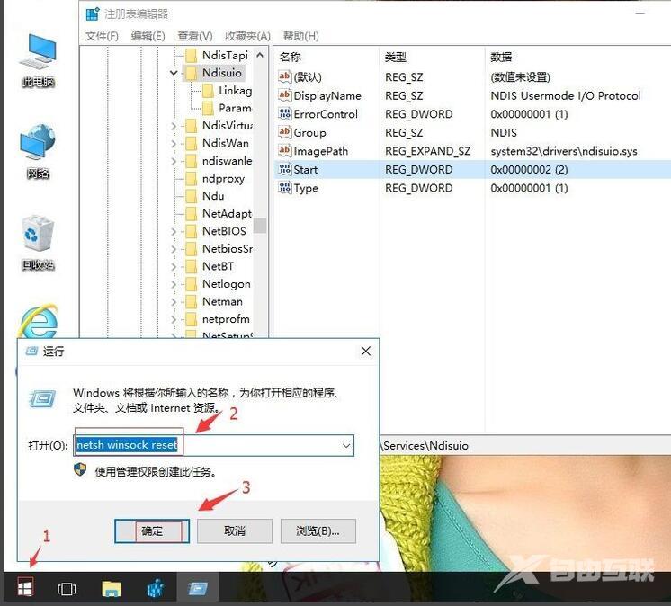
Task: Select the Recycle Bin desktop icon
Action: (x=38, y=241)
